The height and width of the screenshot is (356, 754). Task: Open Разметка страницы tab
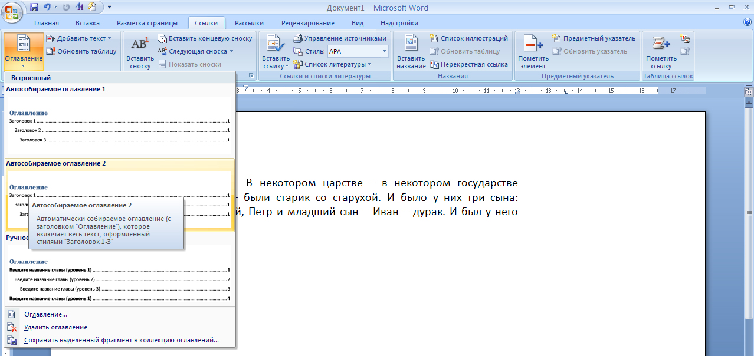[x=147, y=23]
